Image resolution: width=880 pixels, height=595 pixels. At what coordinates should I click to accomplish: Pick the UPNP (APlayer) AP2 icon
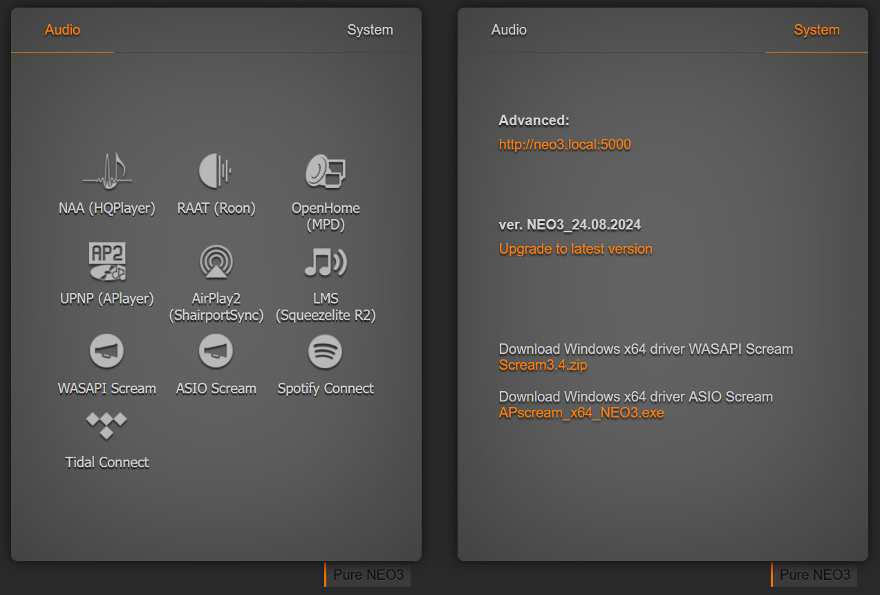pyautogui.click(x=106, y=262)
